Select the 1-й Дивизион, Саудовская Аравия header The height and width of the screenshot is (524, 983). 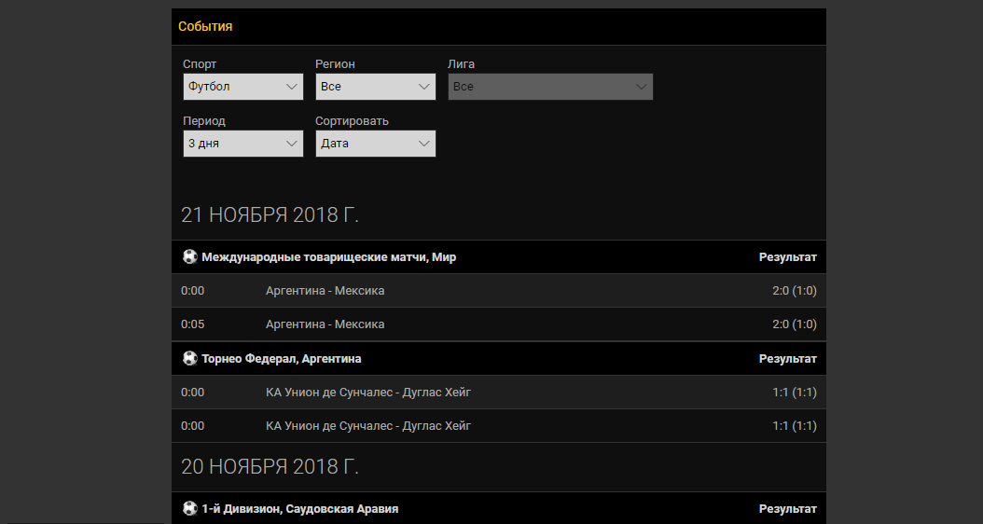coord(498,508)
